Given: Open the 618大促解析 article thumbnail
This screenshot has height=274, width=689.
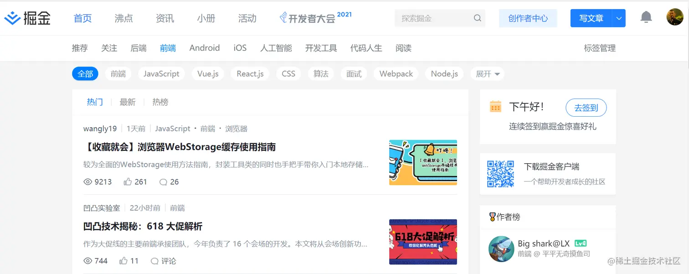Looking at the screenshot, I should pyautogui.click(x=423, y=242).
